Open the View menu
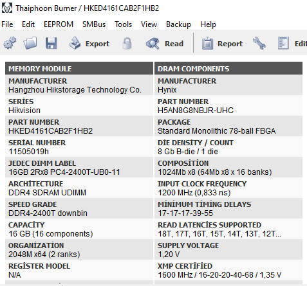 point(149,24)
